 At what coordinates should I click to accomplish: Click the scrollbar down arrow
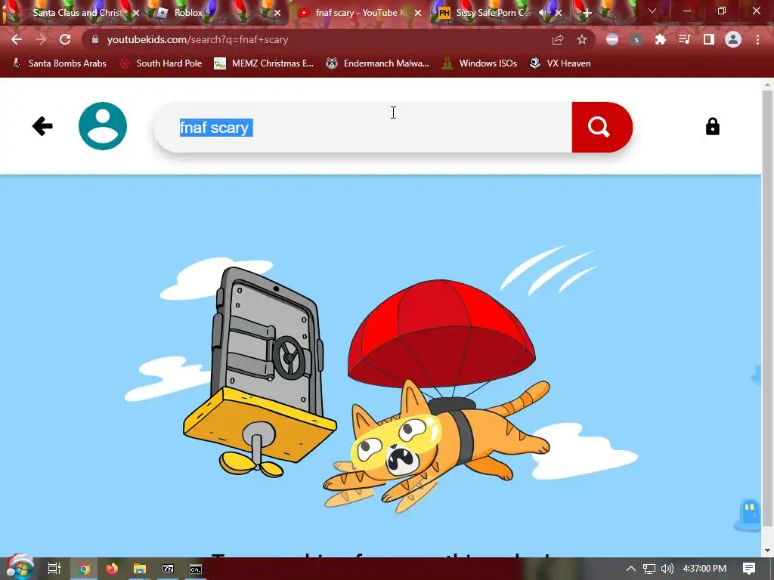tap(768, 551)
